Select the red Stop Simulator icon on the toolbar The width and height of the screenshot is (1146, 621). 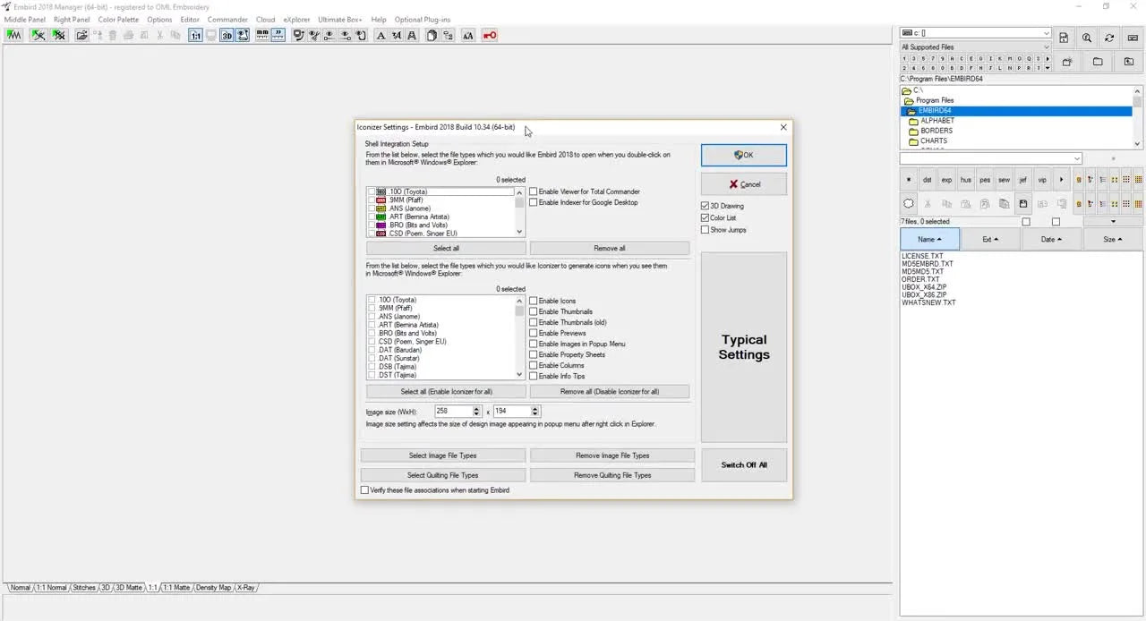tap(491, 35)
